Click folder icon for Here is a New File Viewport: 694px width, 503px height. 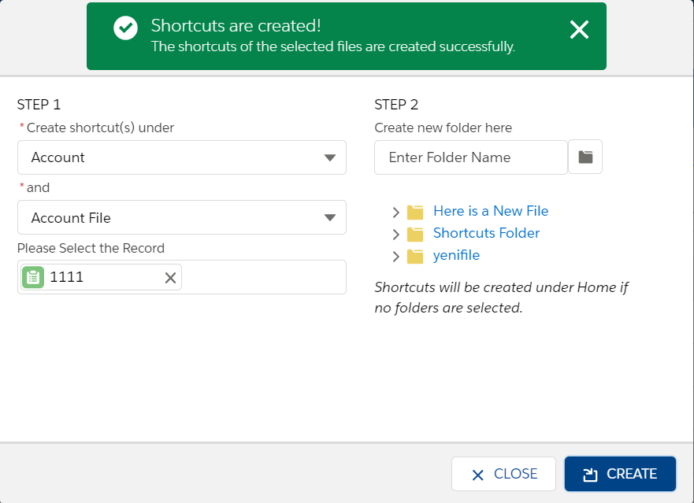[x=415, y=212]
